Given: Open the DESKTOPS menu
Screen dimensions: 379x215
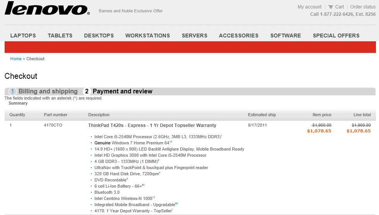Looking at the screenshot, I should tap(99, 36).
